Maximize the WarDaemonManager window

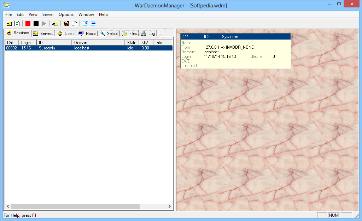[339, 4]
